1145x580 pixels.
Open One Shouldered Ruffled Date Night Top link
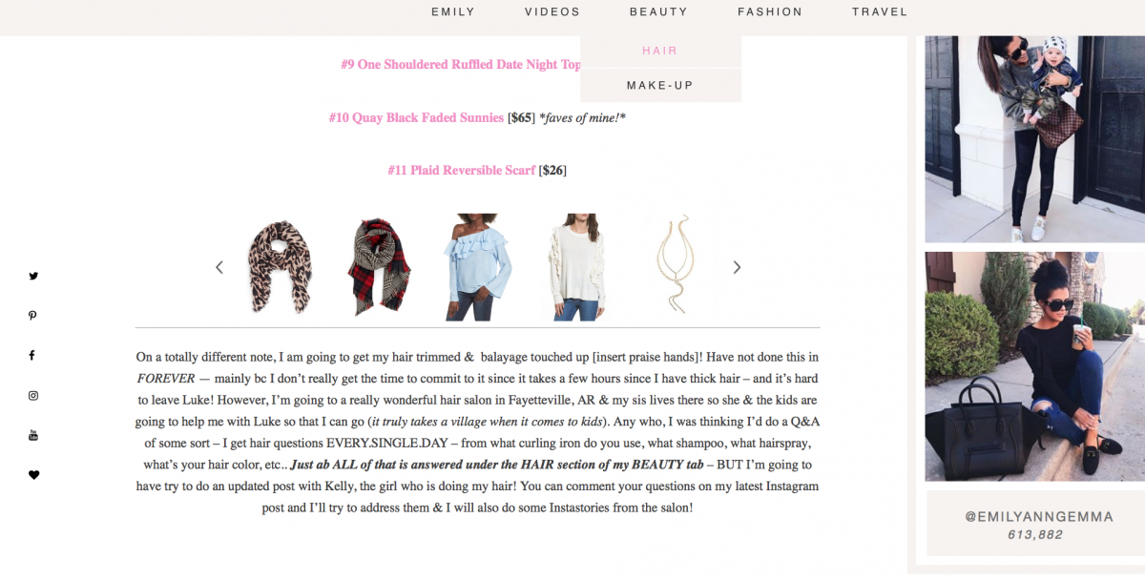(461, 65)
